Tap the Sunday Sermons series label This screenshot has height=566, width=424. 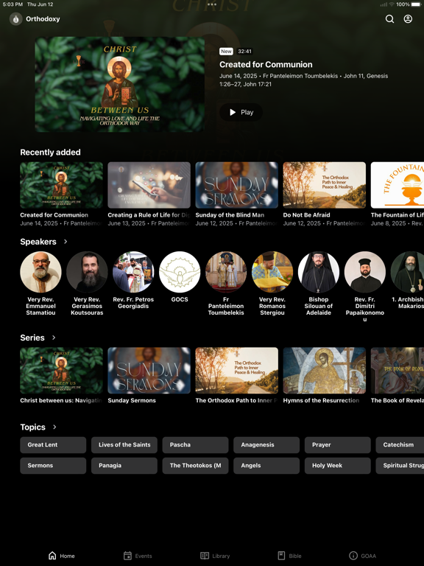[x=132, y=400]
